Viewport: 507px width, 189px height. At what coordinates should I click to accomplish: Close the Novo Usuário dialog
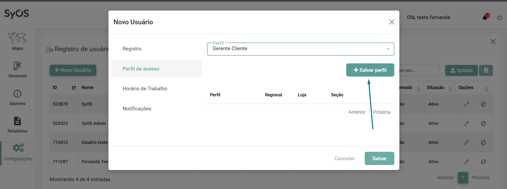392,22
